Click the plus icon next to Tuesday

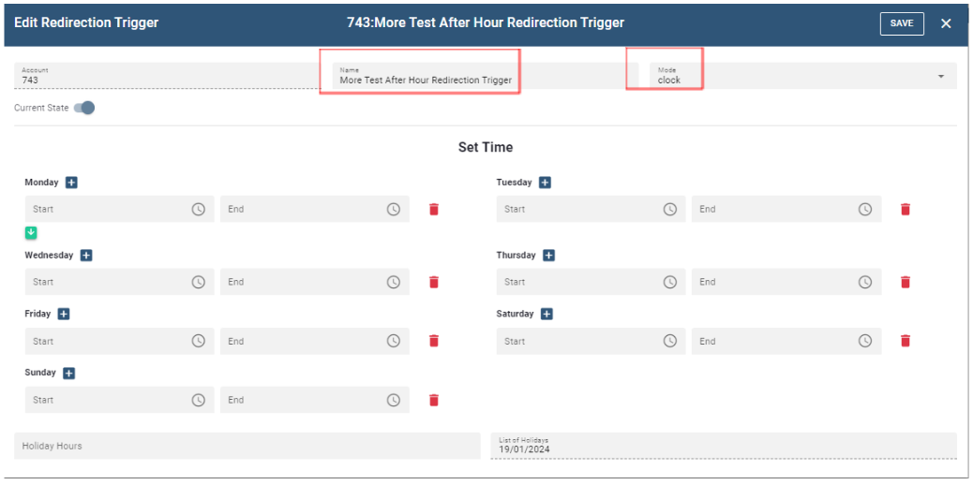coord(545,183)
